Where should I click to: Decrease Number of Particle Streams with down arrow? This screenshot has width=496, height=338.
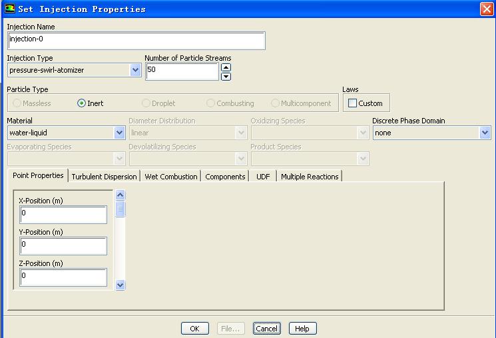pos(226,76)
